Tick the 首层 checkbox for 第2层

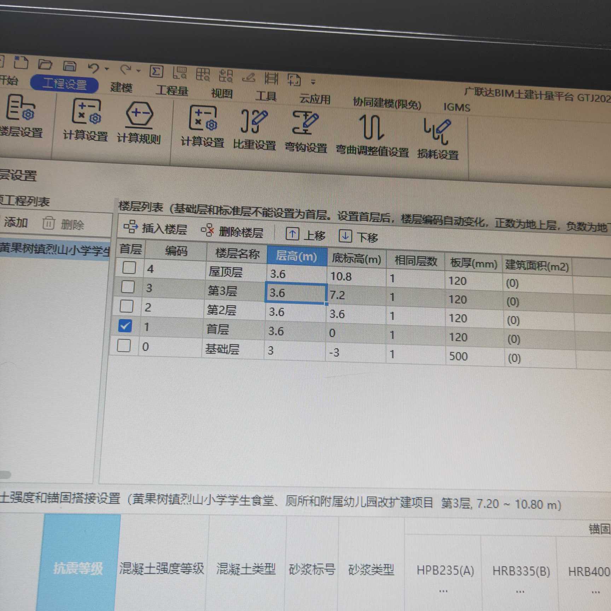coord(127,306)
